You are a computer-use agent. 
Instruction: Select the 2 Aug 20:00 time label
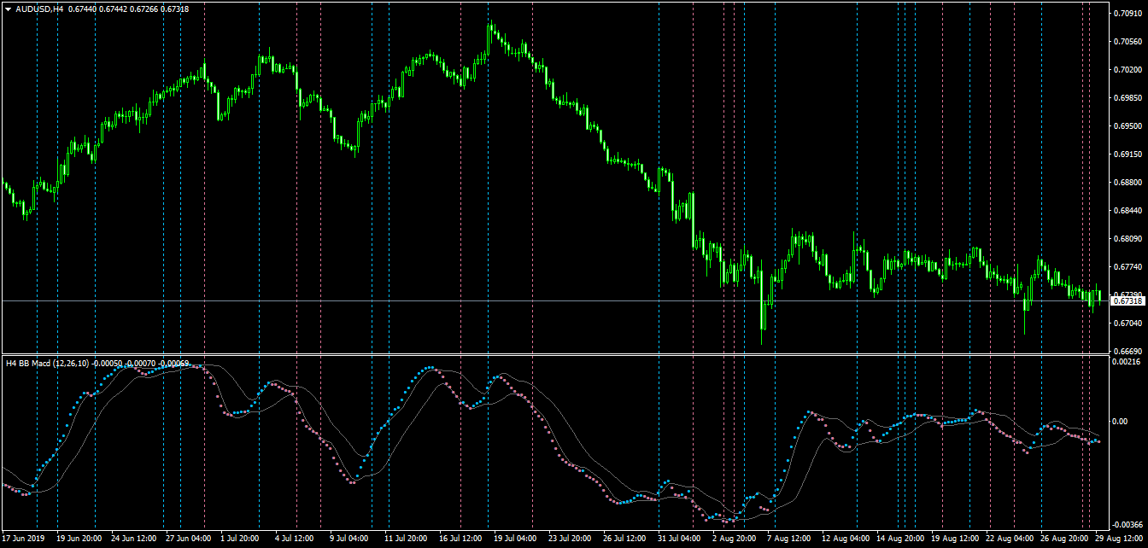click(734, 539)
